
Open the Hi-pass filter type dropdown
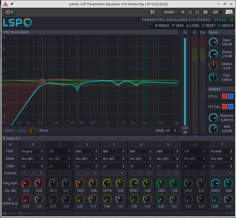point(33,151)
